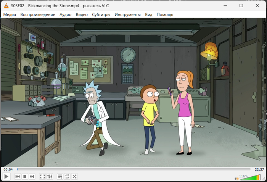Toggle fullscreen video mode

point(42,176)
